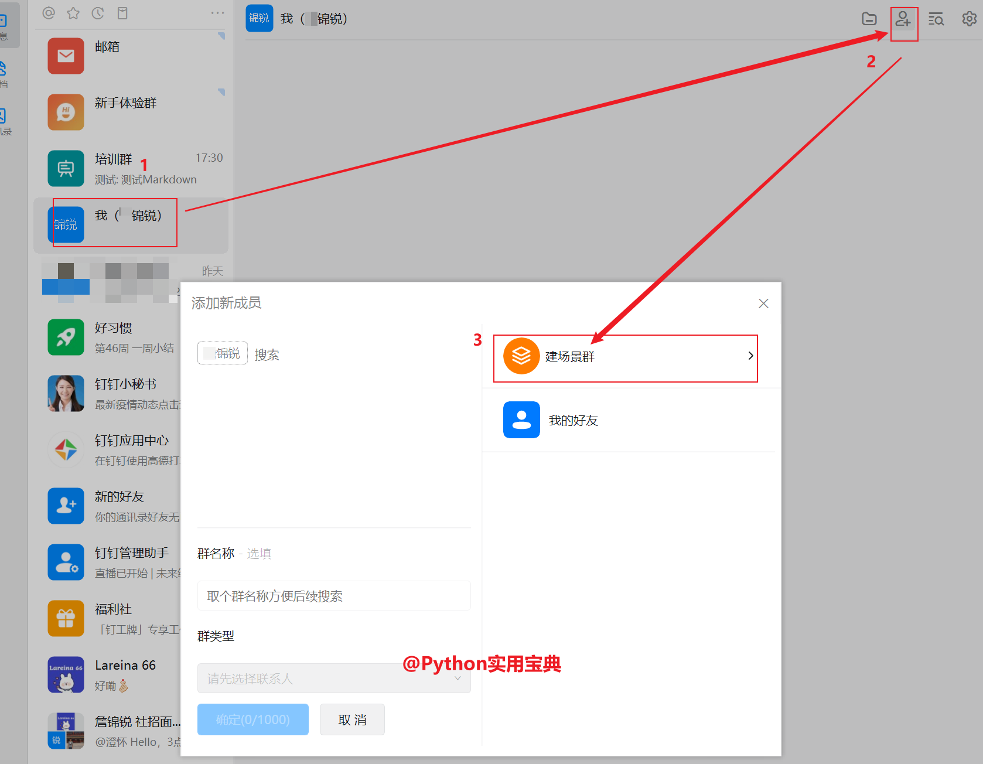Viewport: 983px width, 764px height.
Task: Click the blue 锦锐 avatar in chat header
Action: coord(260,18)
